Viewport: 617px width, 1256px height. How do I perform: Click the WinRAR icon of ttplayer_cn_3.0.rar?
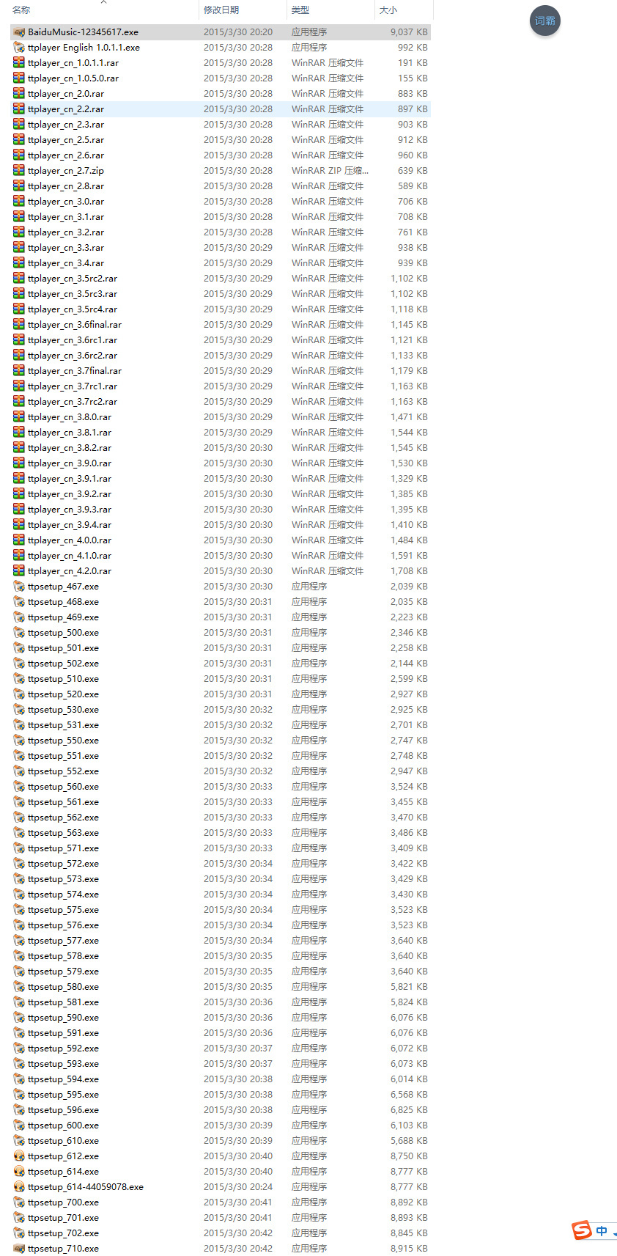19,202
